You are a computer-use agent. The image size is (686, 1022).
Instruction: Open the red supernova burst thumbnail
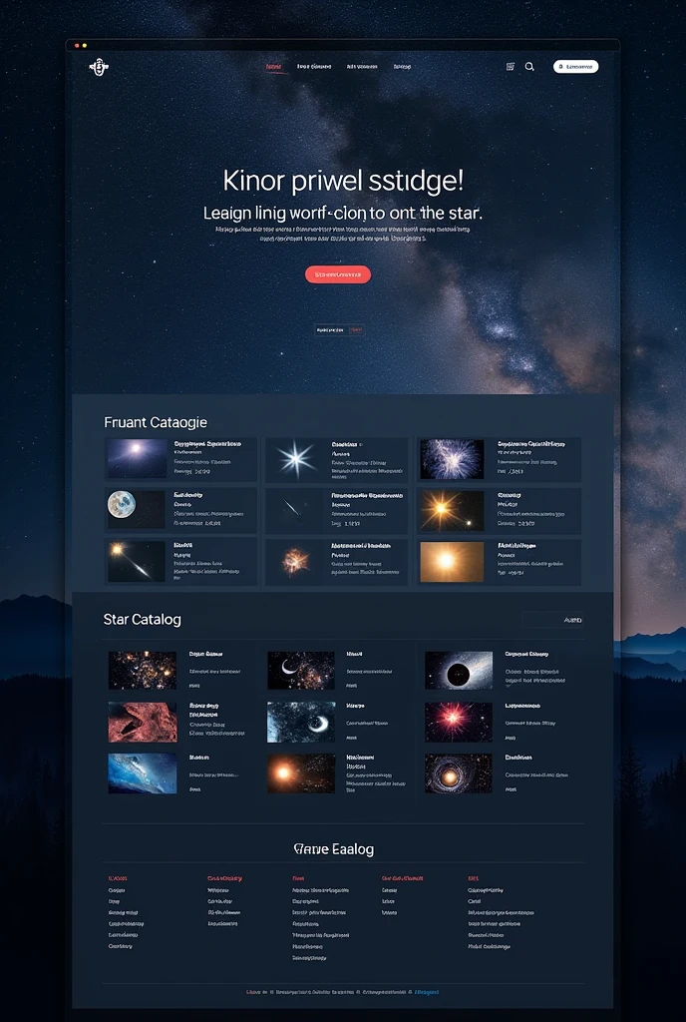459,723
